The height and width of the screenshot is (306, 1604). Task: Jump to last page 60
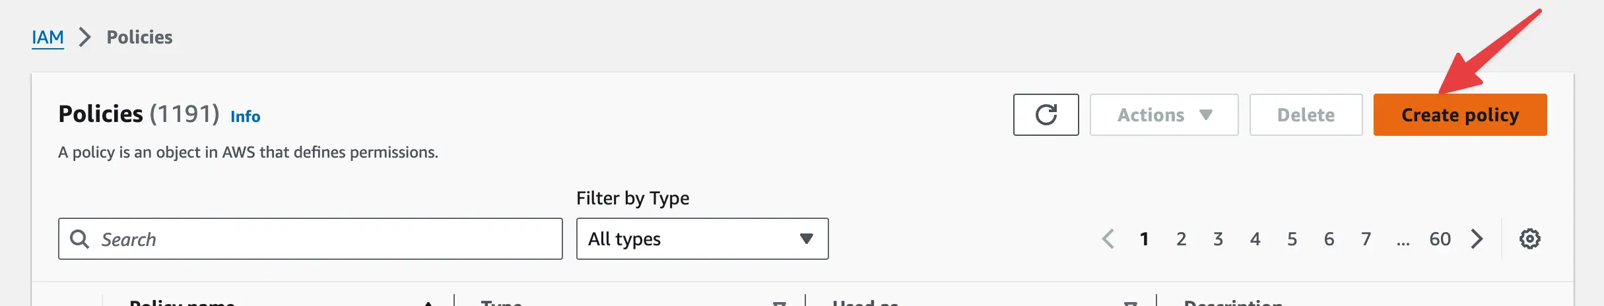tap(1440, 239)
